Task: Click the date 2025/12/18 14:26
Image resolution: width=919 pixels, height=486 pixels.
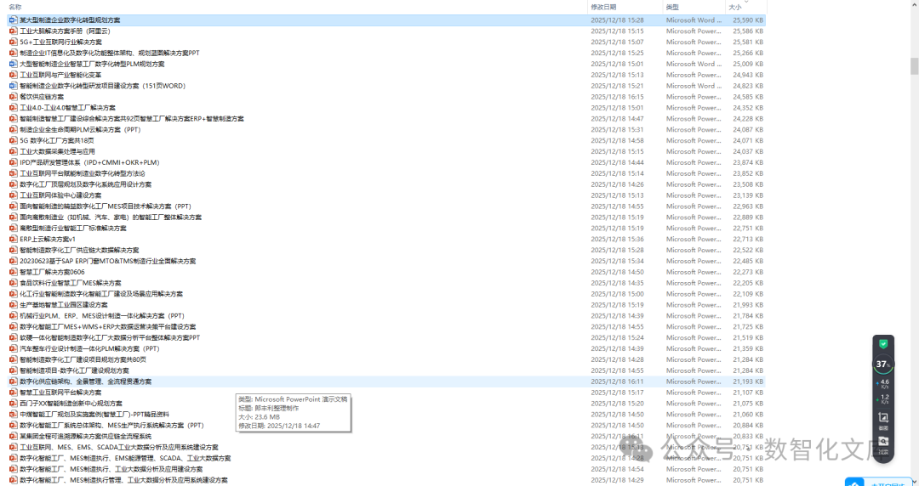Action: 617,184
